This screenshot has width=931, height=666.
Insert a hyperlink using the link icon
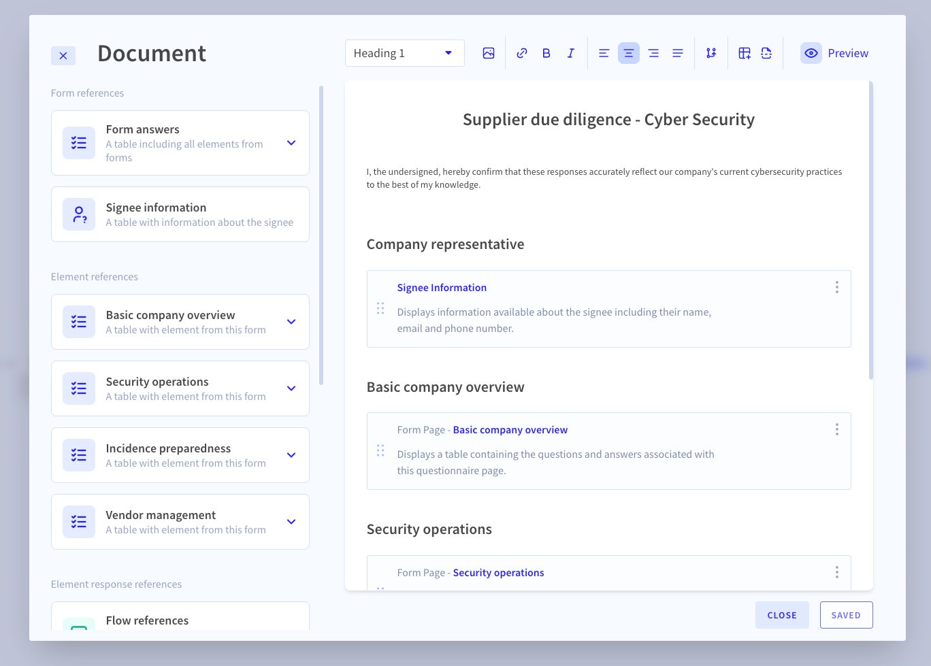522,52
